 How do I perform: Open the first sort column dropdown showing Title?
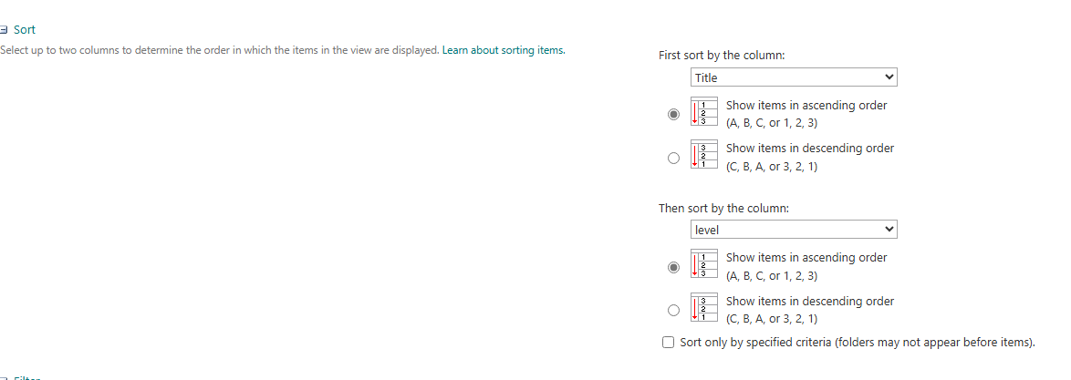794,77
